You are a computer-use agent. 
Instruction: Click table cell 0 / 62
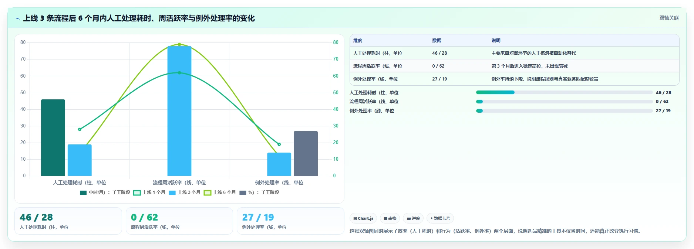[x=438, y=66]
